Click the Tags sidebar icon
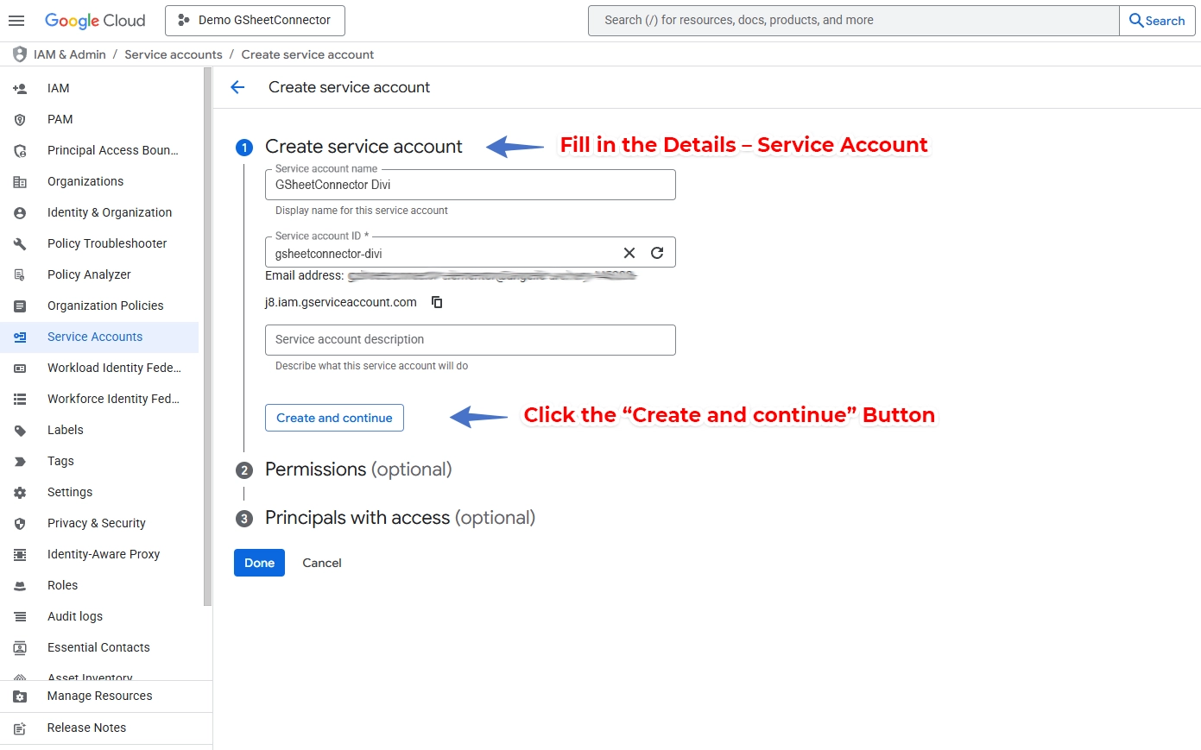 (x=20, y=461)
